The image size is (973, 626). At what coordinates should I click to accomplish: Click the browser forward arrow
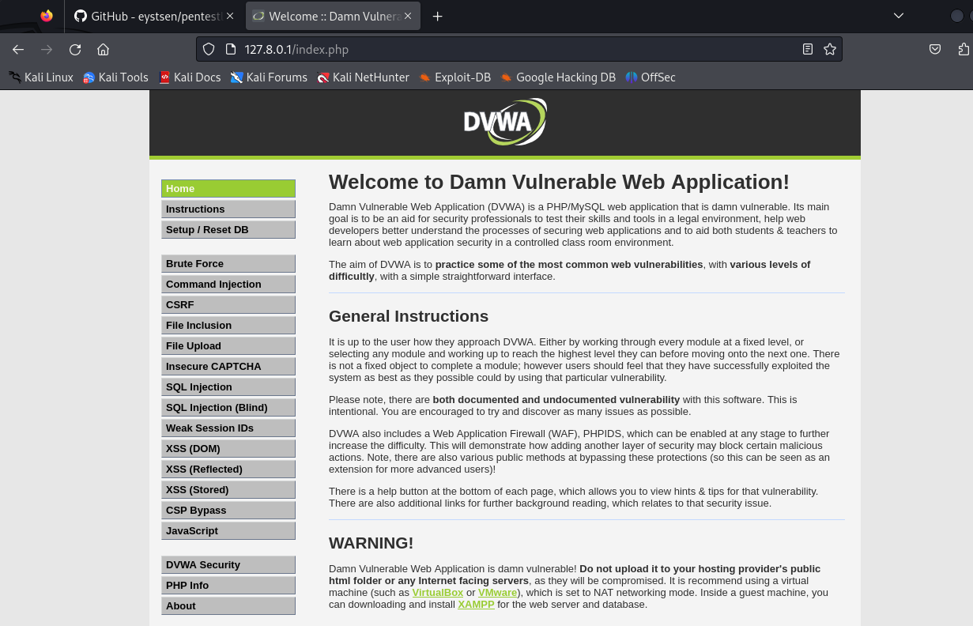47,49
